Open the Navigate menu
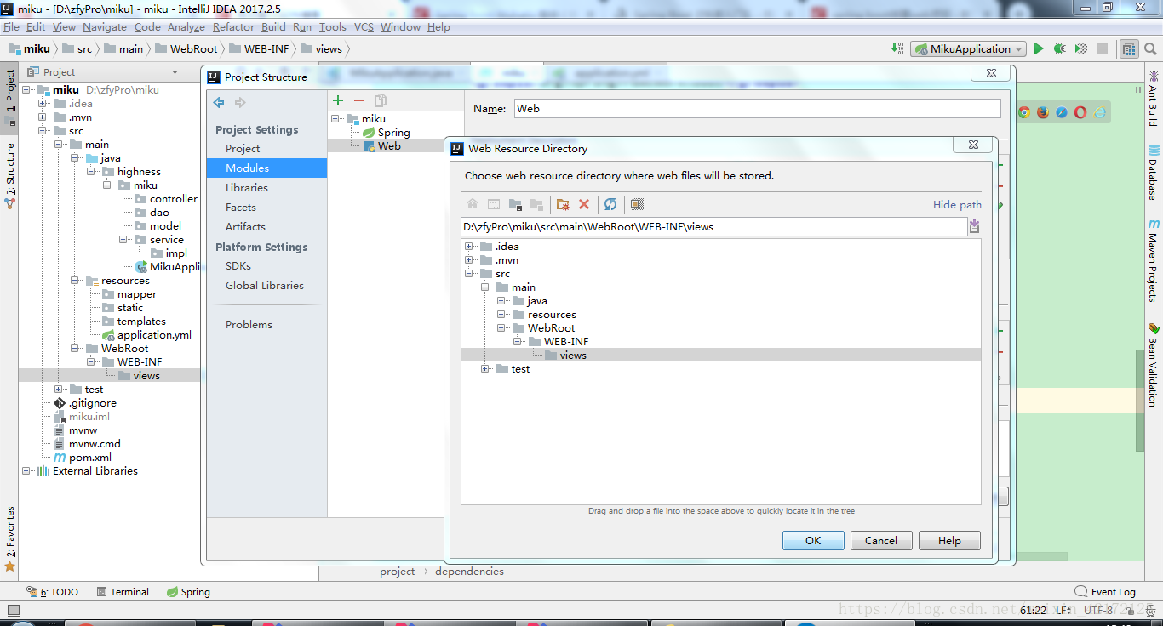This screenshot has height=626, width=1163. 105,27
